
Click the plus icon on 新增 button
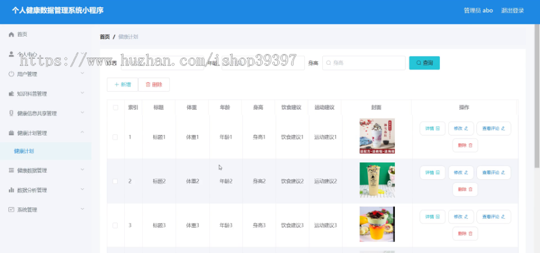pos(117,85)
